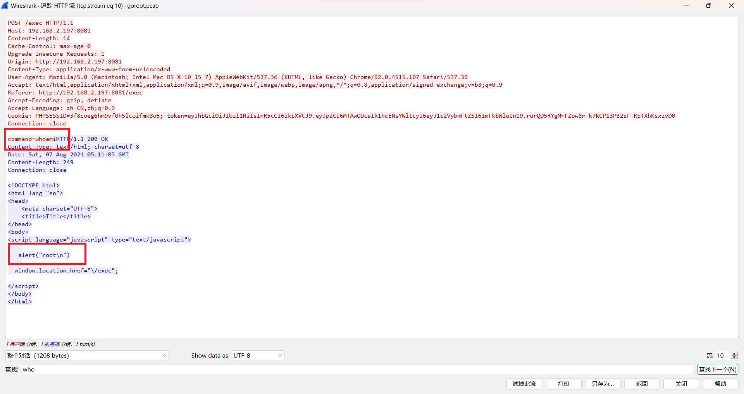Image resolution: width=744 pixels, height=394 pixels.
Task: Click the 'command=whoami' request body text
Action: pos(32,139)
